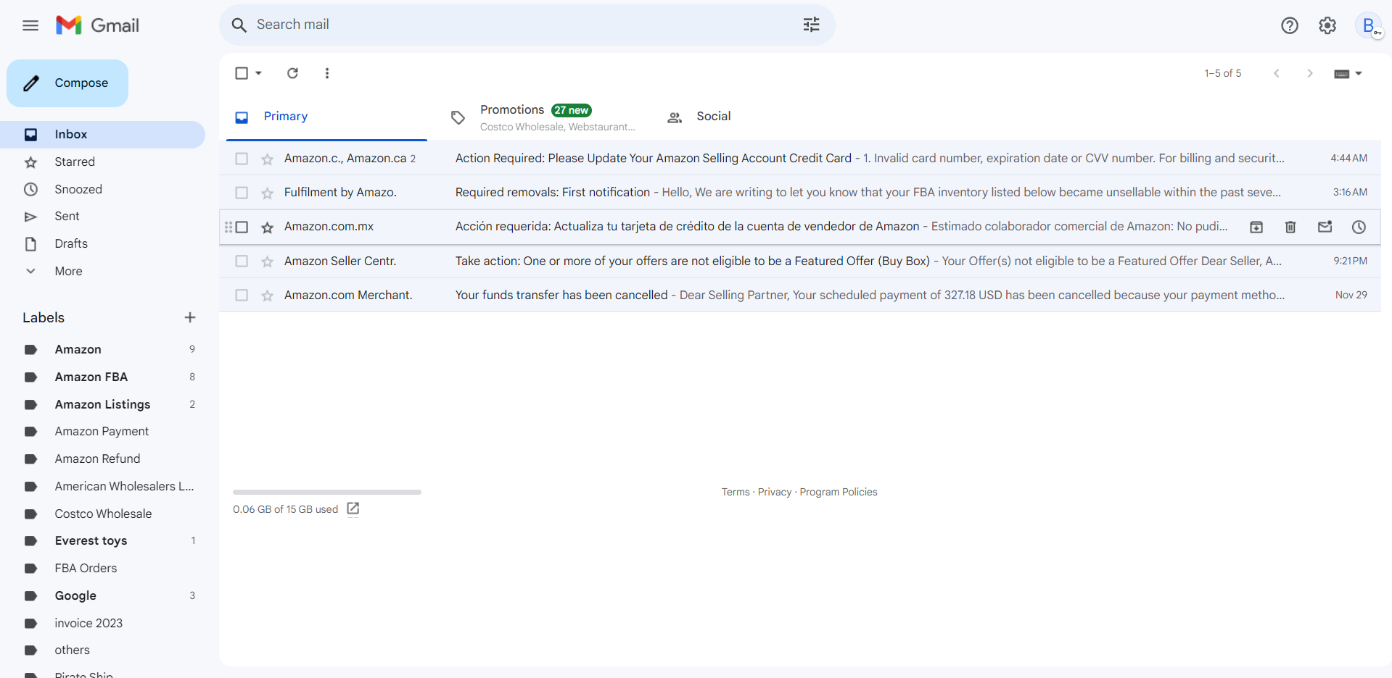Switch to the Social tab
Screen dimensions: 1392x678
759,117
